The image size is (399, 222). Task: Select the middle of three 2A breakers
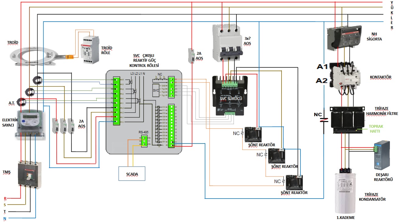(63, 126)
